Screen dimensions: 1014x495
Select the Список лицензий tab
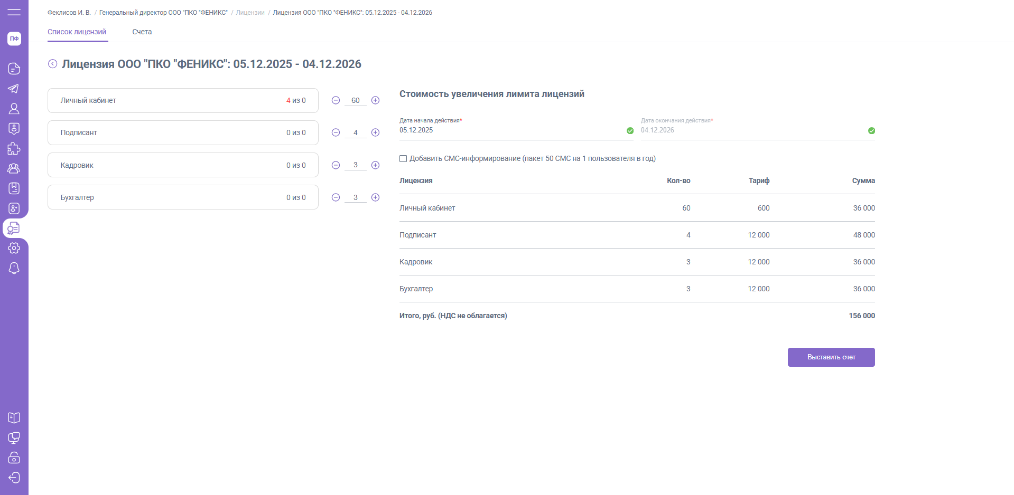[x=77, y=32]
